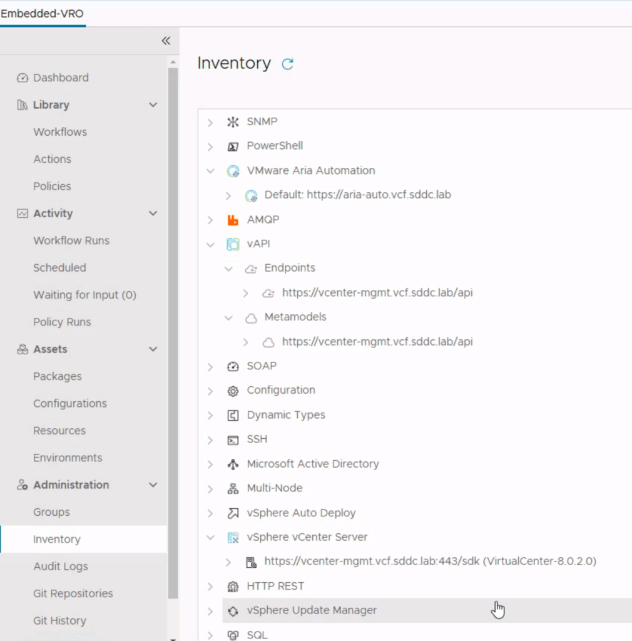Select the vCenter-mgmt SDK VirtualCenter-8.0.2.0 entry

(x=430, y=562)
